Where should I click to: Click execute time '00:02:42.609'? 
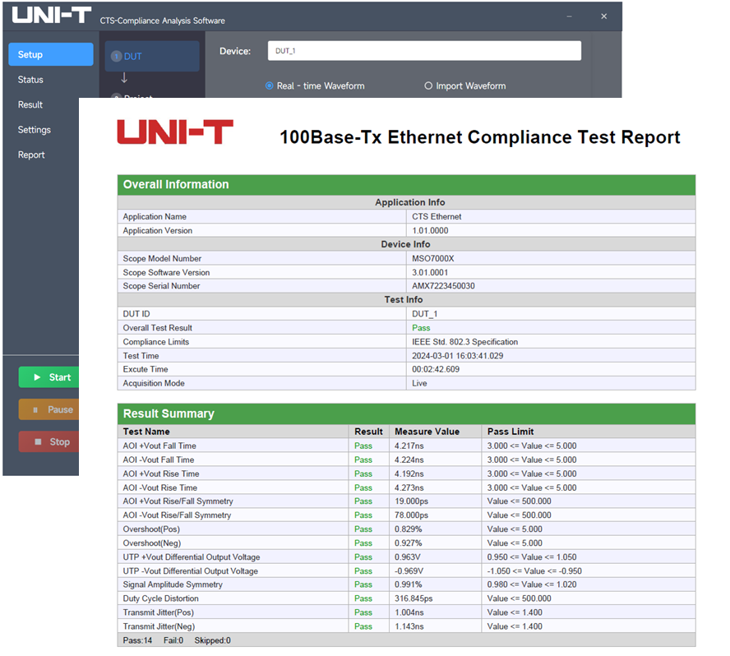(x=436, y=369)
